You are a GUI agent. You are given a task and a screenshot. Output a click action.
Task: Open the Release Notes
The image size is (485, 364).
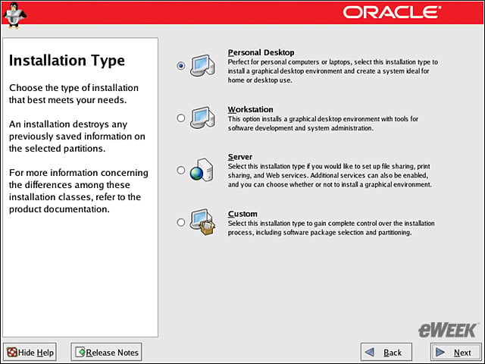tap(106, 352)
